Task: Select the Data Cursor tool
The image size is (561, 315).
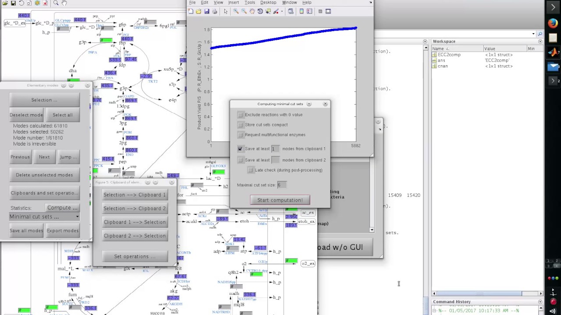Action: click(x=268, y=11)
